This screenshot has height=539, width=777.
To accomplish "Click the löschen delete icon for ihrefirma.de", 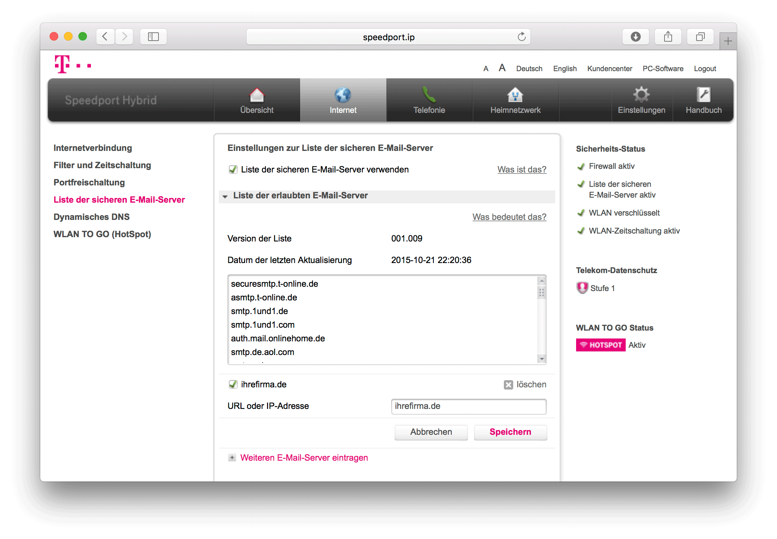I will pyautogui.click(x=508, y=384).
